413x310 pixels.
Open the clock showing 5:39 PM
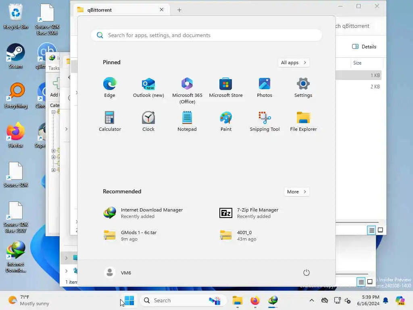pos(368,300)
